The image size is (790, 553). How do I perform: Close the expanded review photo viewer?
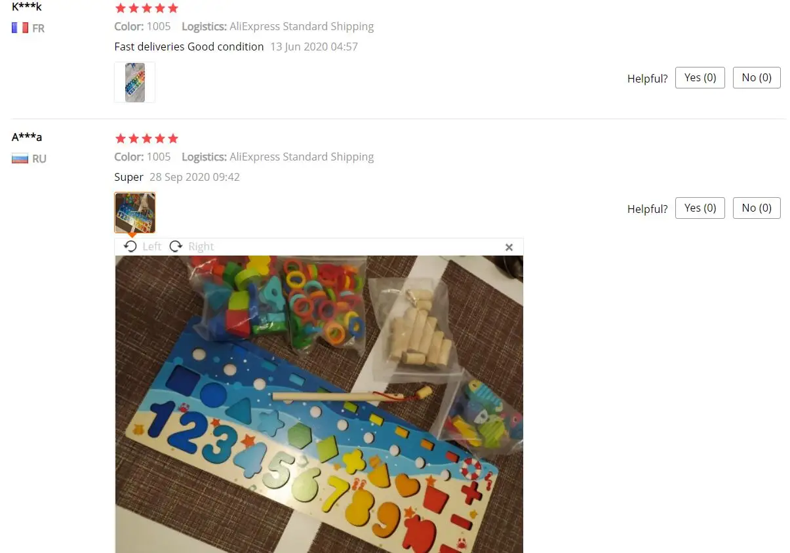(509, 247)
